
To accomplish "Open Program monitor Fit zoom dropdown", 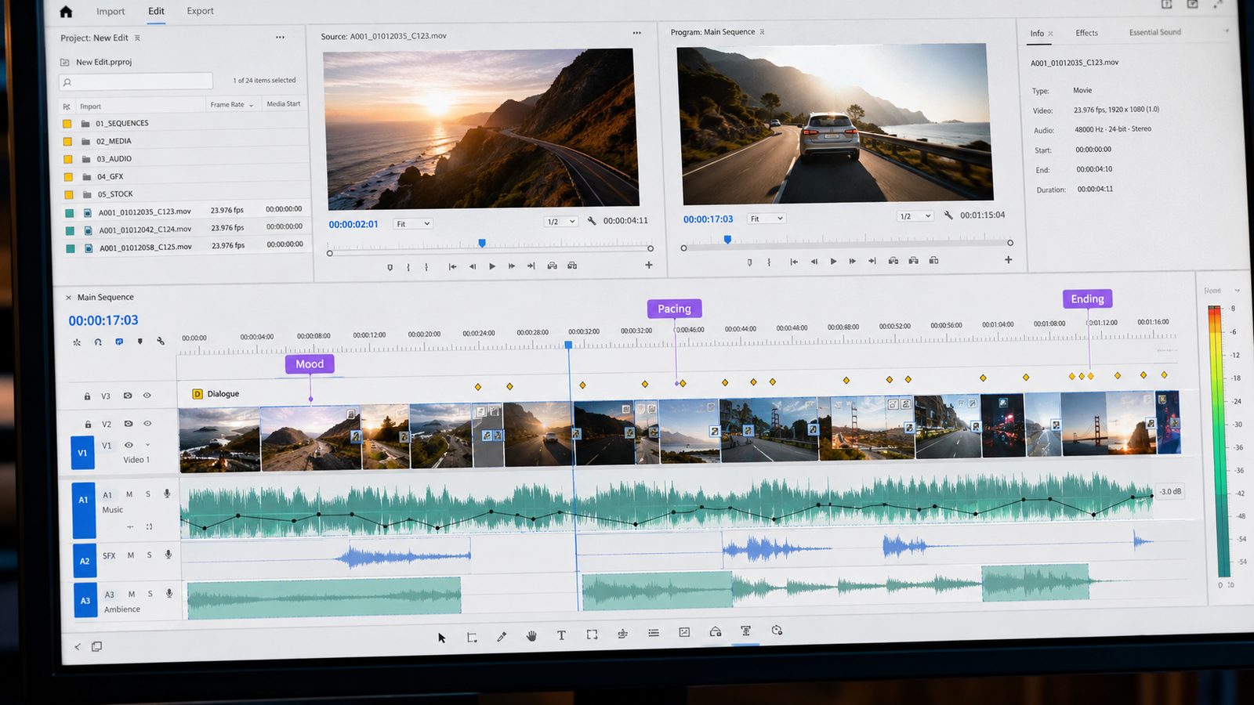I will pyautogui.click(x=766, y=219).
